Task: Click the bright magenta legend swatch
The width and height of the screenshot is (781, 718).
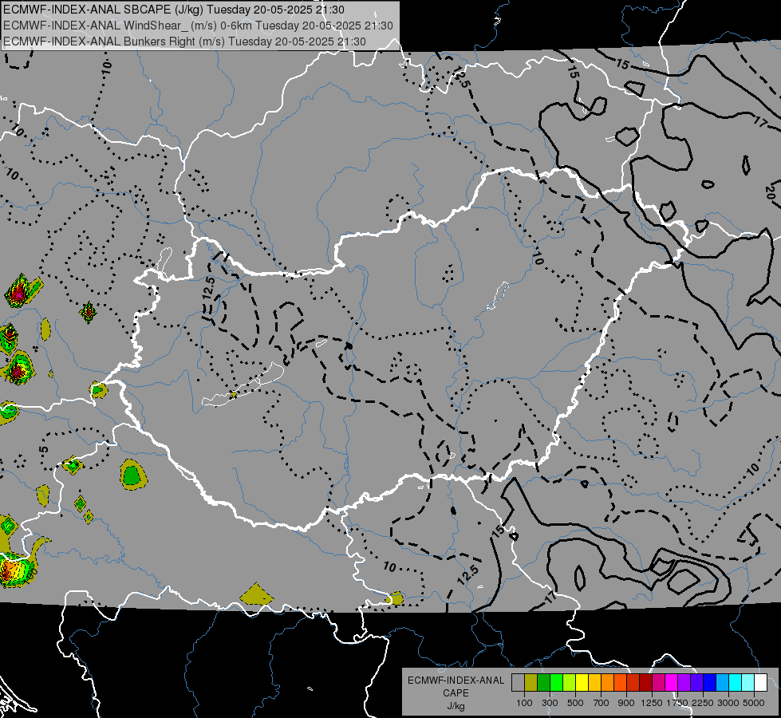Action: (672, 682)
